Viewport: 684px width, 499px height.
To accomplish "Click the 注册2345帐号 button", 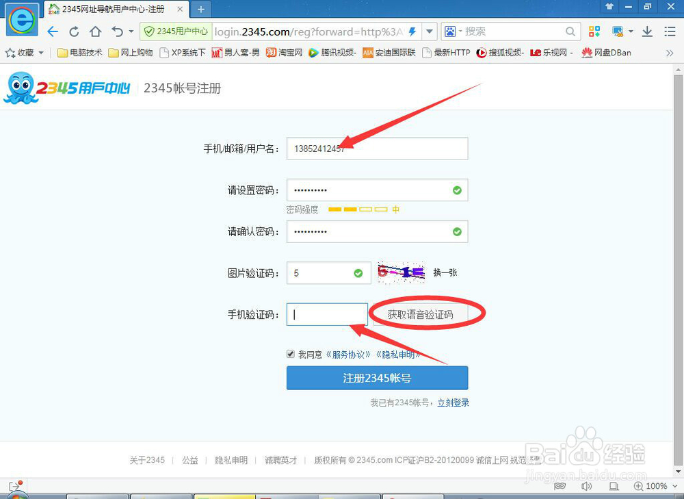I will pos(378,378).
